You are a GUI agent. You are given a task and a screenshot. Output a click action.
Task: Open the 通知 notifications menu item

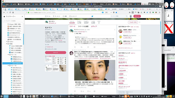pyautogui.click(x=65, y=16)
